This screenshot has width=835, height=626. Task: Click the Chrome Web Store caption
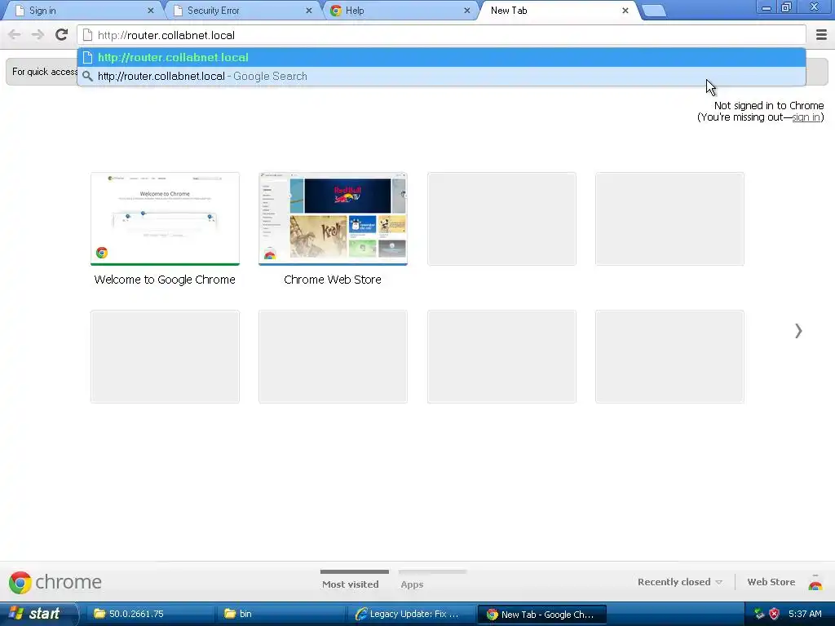point(333,280)
